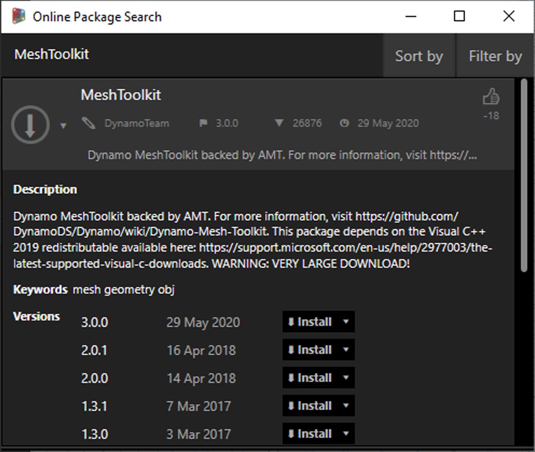Click the download package icon for MeshToolkit
The height and width of the screenshot is (452, 535).
click(x=30, y=124)
